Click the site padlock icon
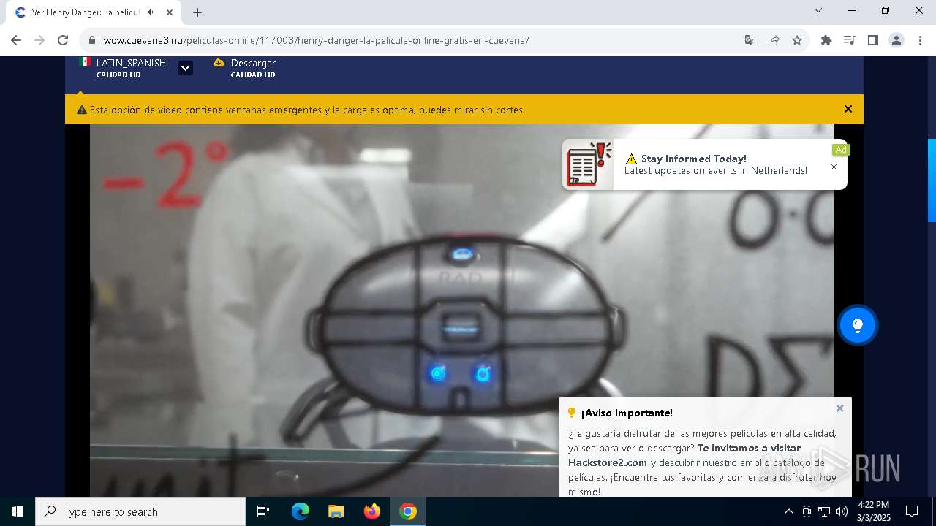Image resolution: width=936 pixels, height=526 pixels. pyautogui.click(x=91, y=40)
